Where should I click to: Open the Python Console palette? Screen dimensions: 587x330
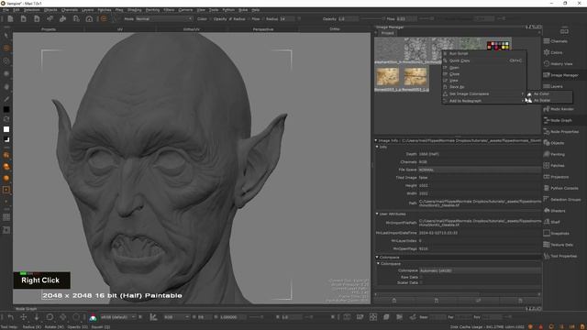tap(560, 188)
